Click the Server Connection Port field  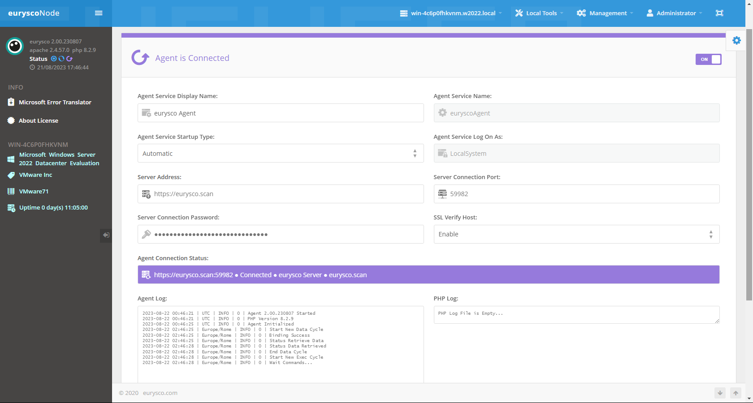[576, 194]
